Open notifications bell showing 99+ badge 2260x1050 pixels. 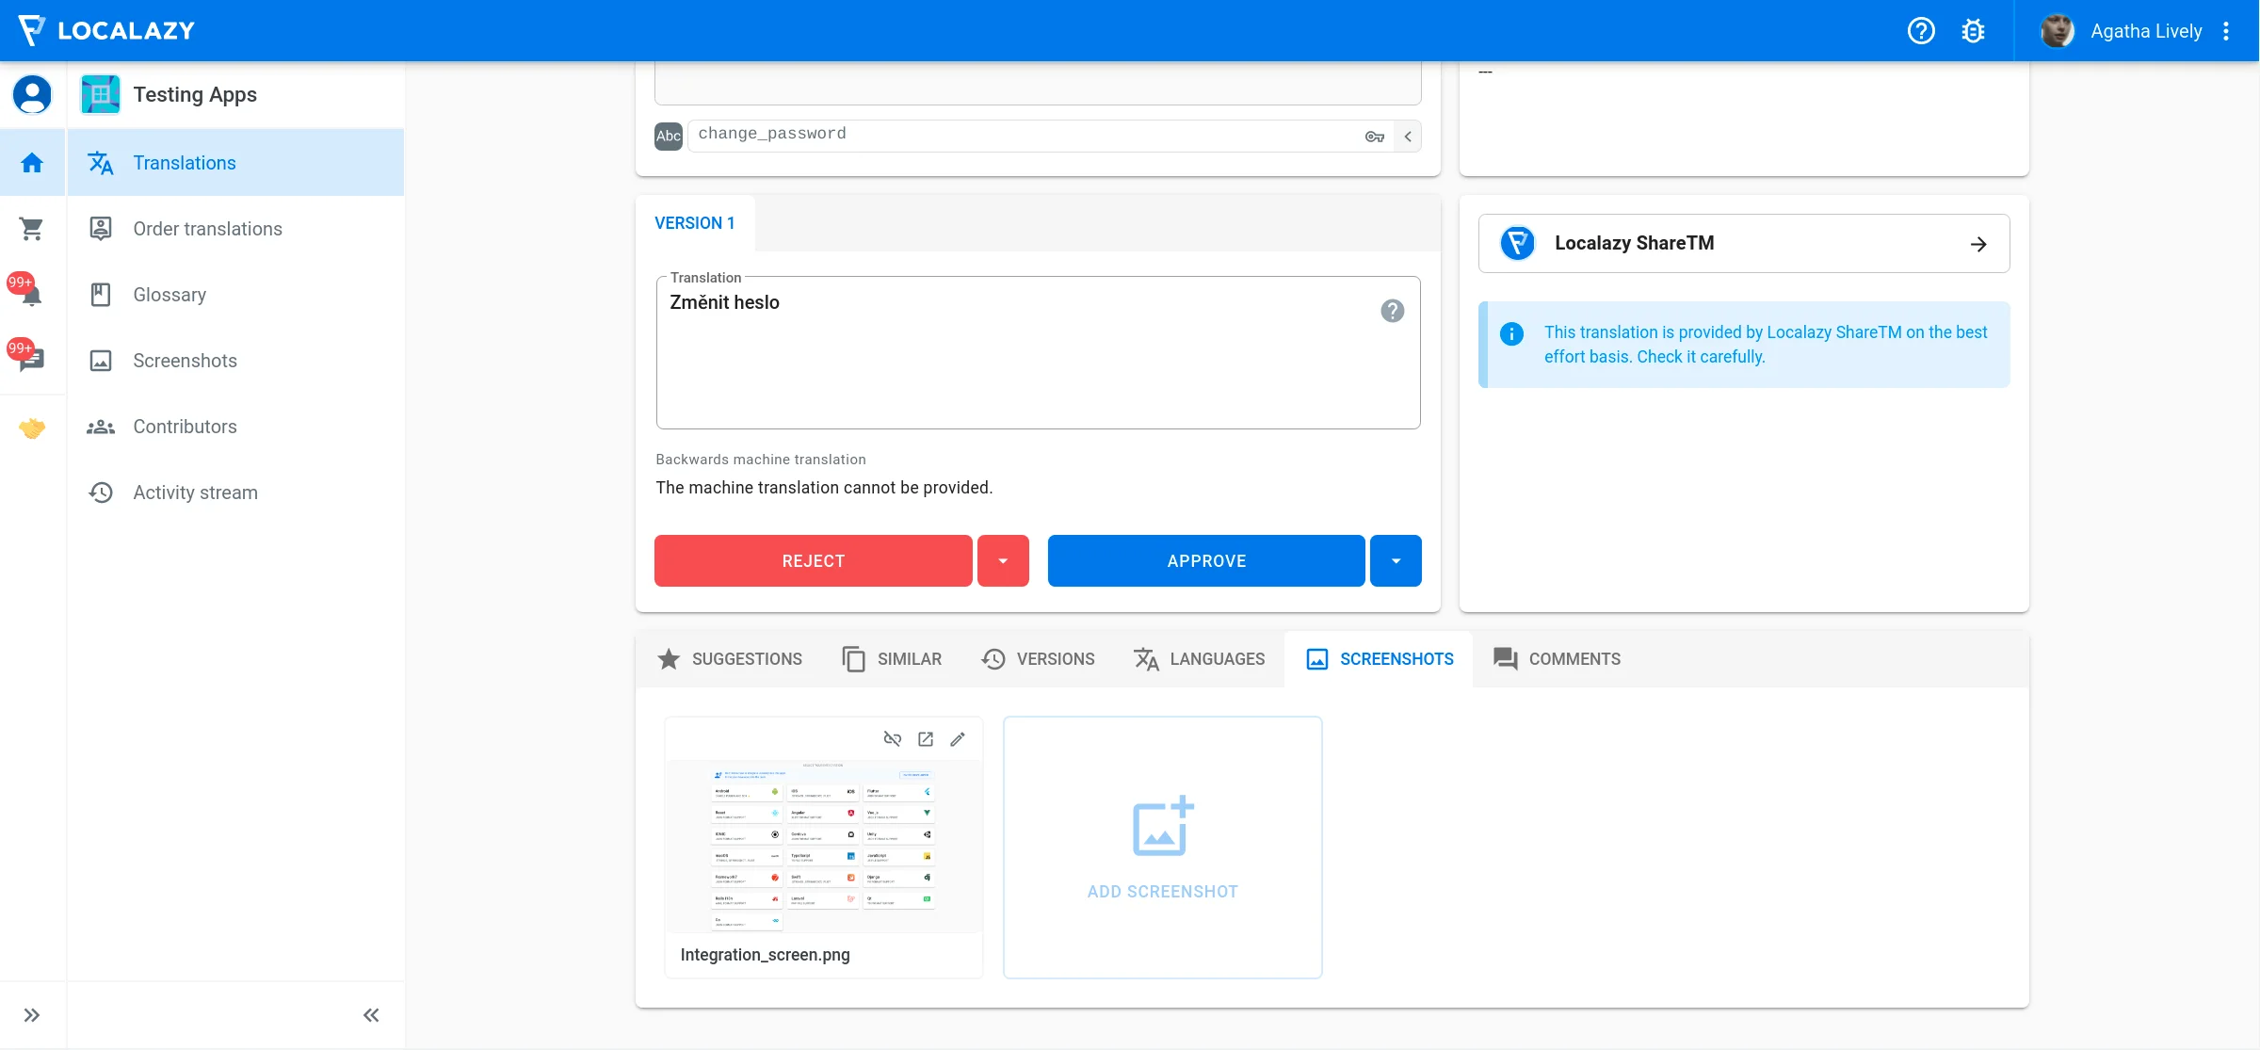[32, 294]
